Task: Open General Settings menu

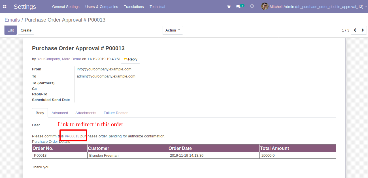Action: (x=66, y=7)
